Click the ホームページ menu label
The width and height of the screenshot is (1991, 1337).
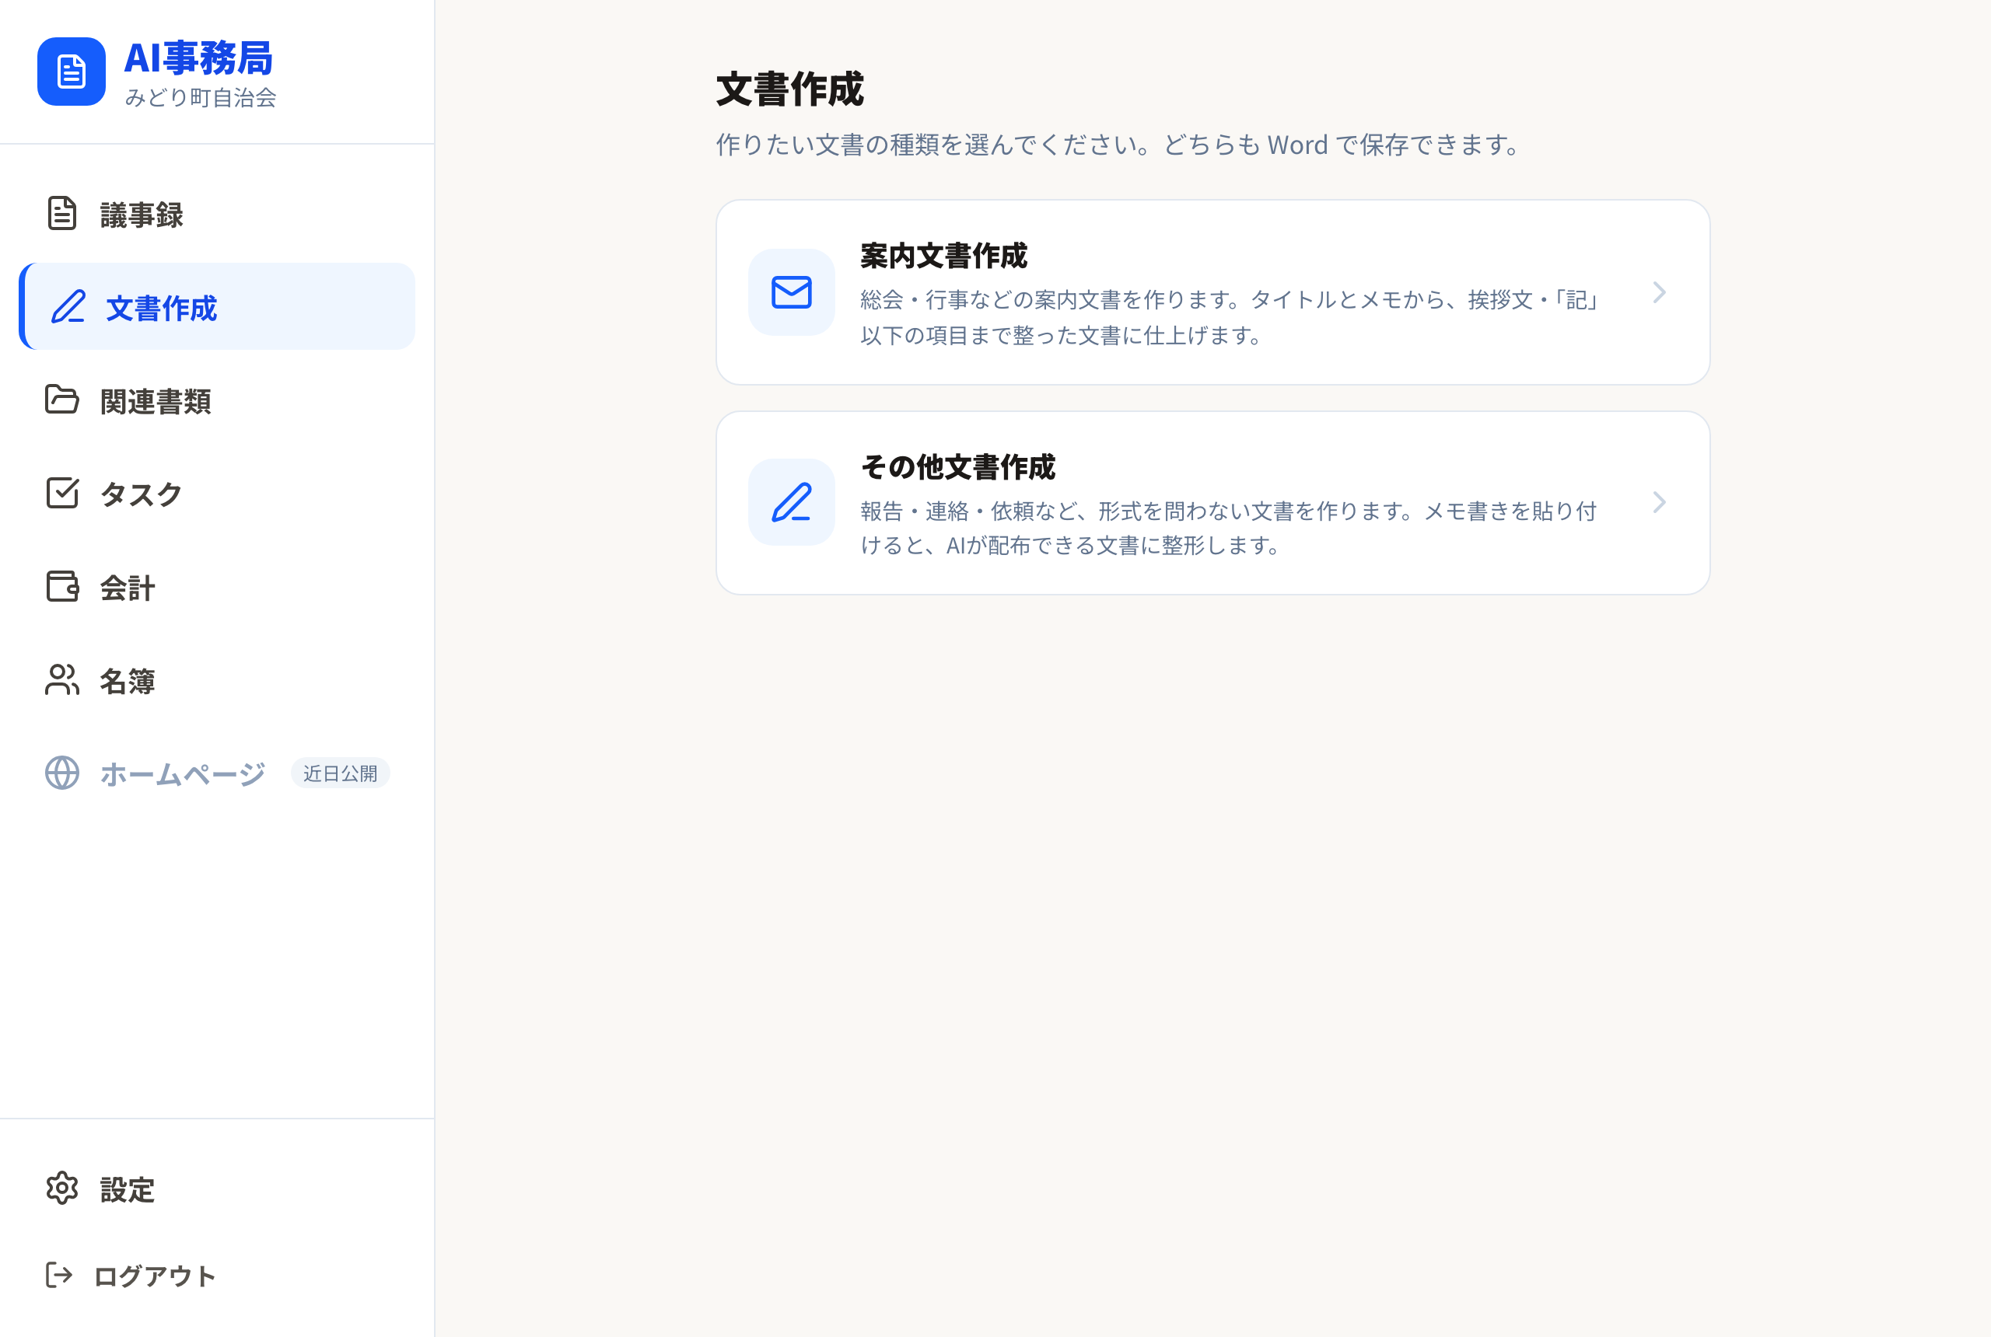click(x=183, y=773)
